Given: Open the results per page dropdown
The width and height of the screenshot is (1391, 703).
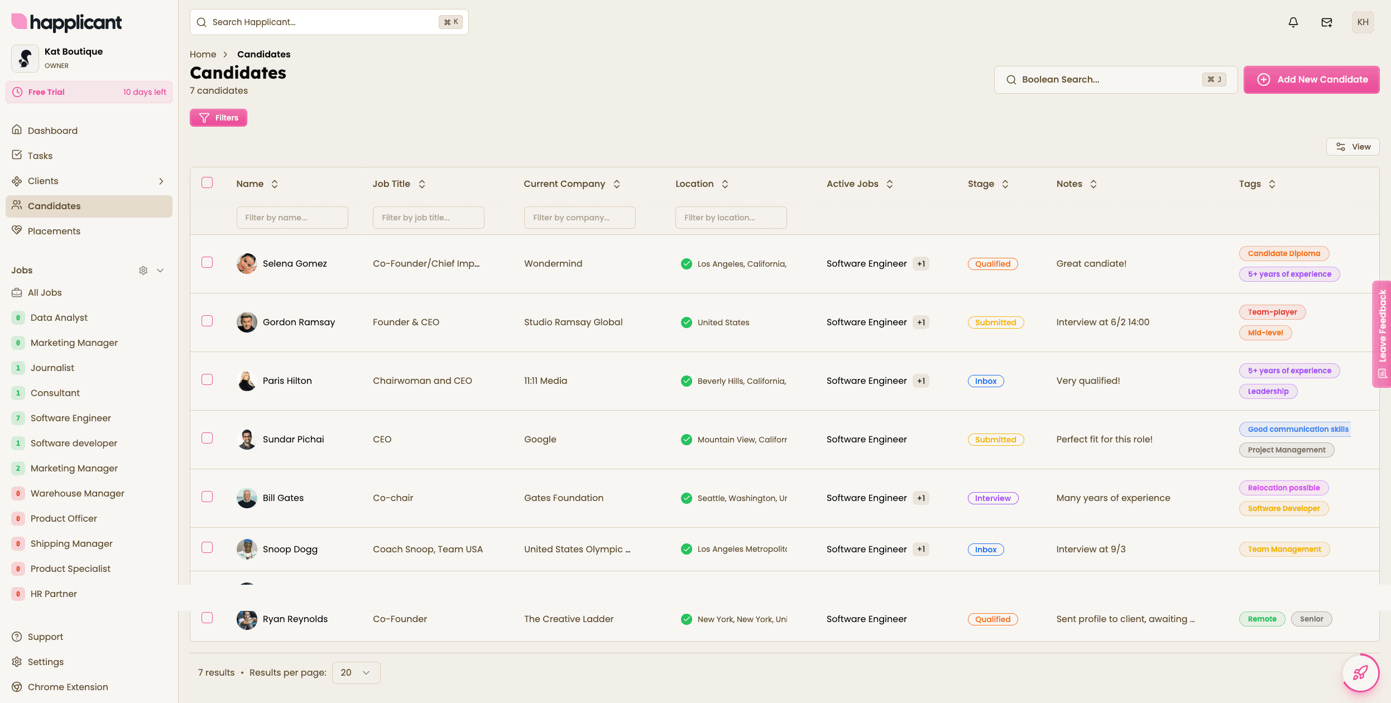Looking at the screenshot, I should tap(356, 673).
